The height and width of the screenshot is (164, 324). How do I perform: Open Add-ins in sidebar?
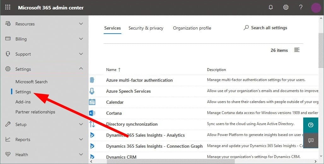23,102
